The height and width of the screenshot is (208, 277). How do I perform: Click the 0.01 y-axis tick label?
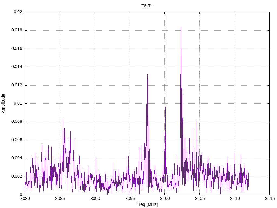18,103
